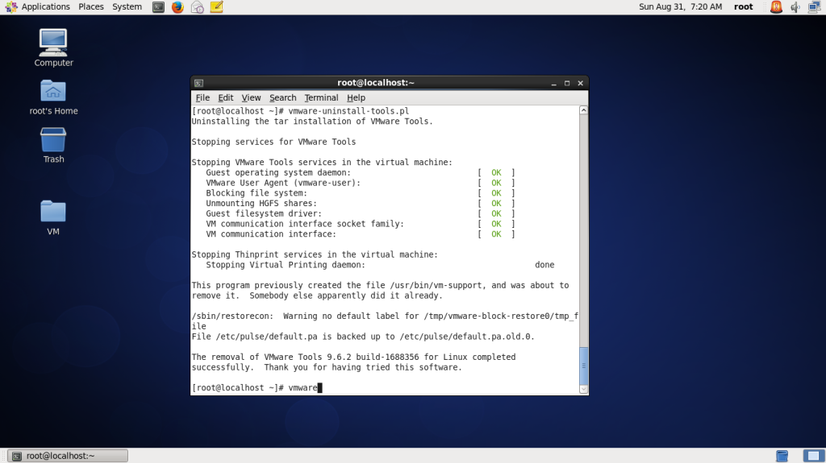Open the mail launcher icon in panel
This screenshot has height=463, width=826.
click(197, 6)
